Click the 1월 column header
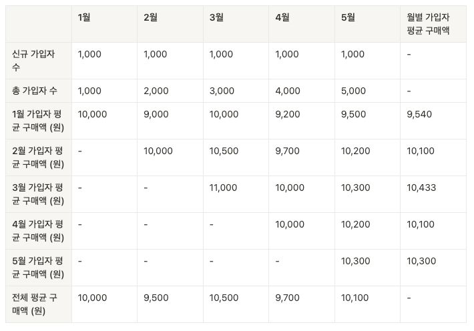 pyautogui.click(x=84, y=18)
